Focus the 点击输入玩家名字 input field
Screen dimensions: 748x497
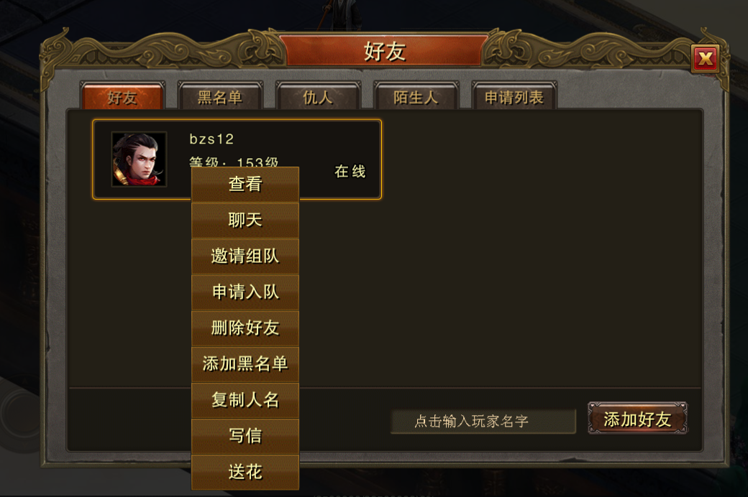(483, 422)
